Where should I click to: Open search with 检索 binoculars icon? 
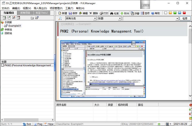(112, 13)
